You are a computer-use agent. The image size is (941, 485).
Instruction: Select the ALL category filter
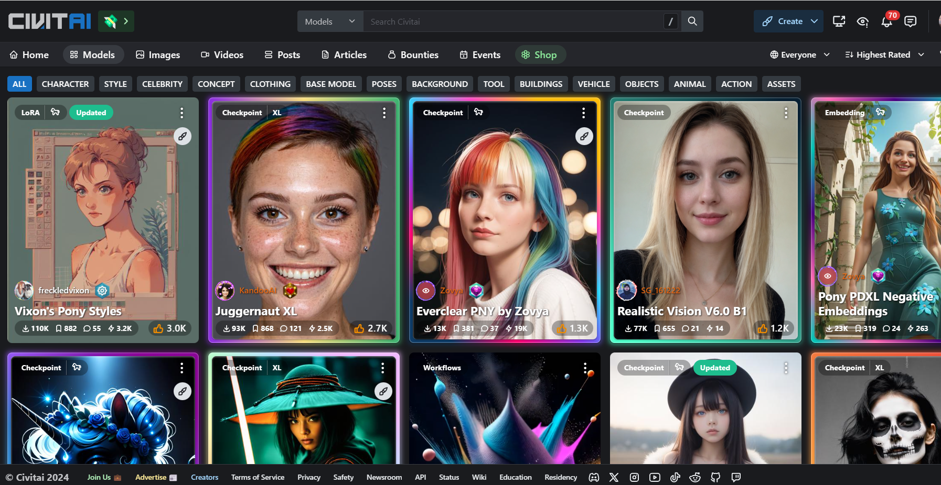(x=19, y=84)
